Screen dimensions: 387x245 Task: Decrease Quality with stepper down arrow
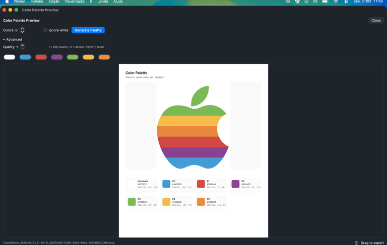[23, 49]
